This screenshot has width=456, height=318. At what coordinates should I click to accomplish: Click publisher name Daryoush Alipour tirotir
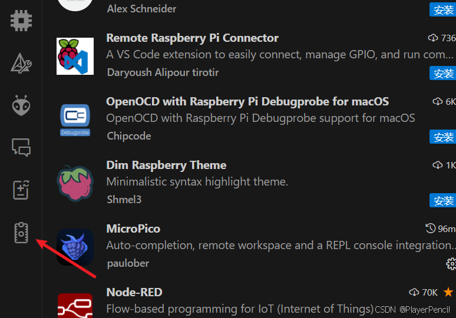163,72
